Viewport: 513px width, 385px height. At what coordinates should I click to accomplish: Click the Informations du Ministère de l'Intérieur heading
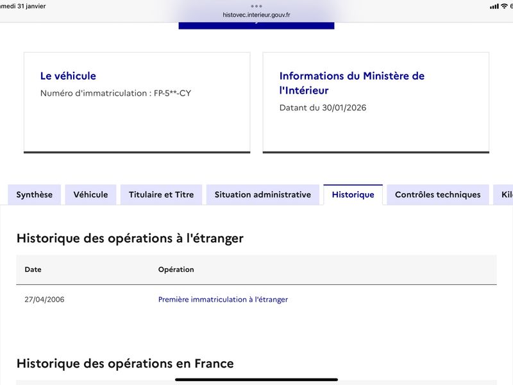(351, 83)
